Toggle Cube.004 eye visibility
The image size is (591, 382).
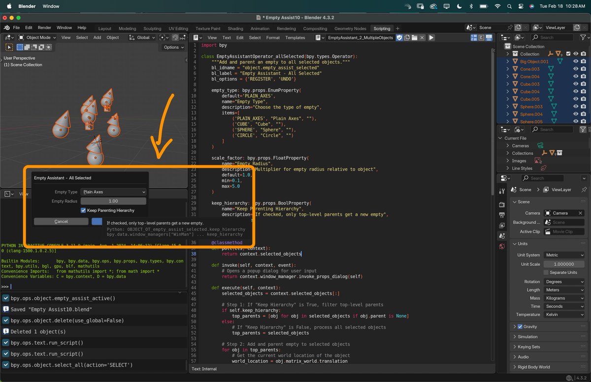point(576,92)
